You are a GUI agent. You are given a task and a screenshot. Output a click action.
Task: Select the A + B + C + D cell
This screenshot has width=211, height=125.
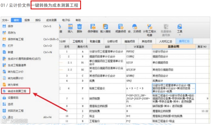pyautogui.click(x=139, y=88)
